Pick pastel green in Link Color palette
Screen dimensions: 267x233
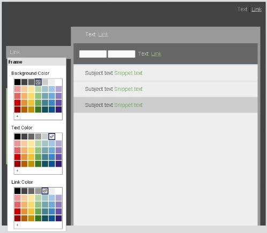pyautogui.click(x=38, y=198)
